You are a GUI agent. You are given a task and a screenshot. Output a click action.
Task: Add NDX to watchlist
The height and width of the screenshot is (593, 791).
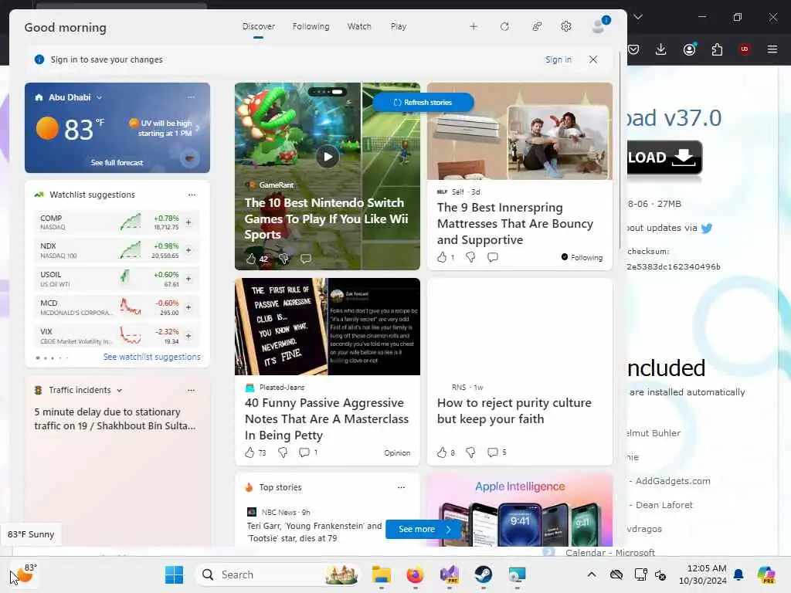coord(188,250)
